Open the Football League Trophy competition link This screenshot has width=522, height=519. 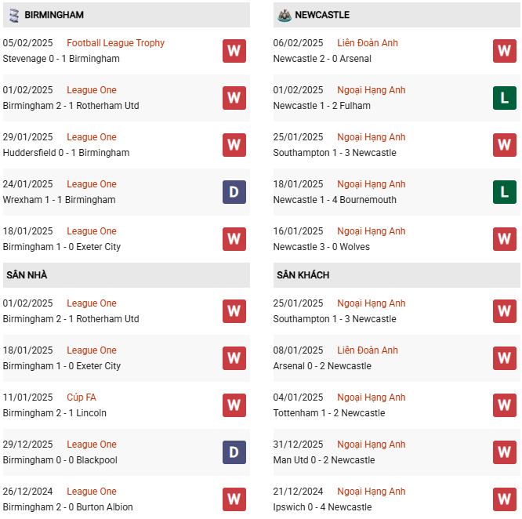(x=116, y=43)
